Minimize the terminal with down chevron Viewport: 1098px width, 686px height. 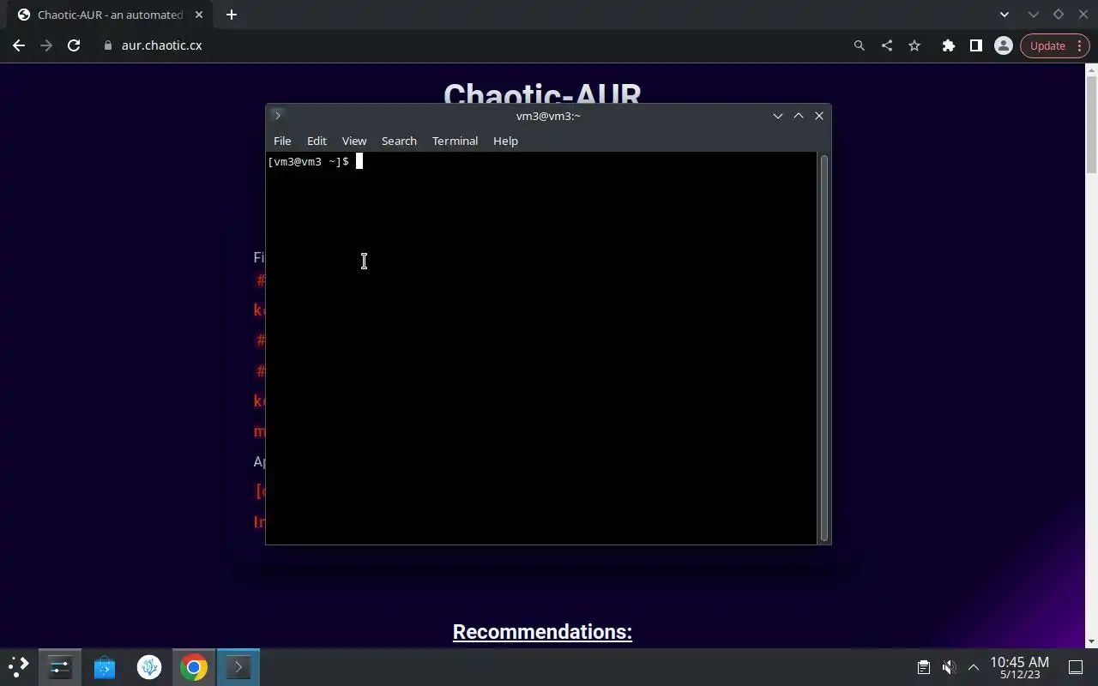tap(778, 116)
